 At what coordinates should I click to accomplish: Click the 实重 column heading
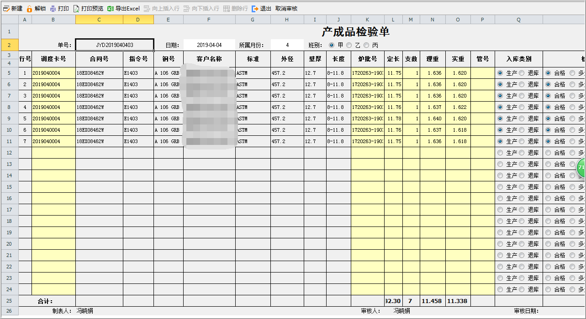pos(458,59)
